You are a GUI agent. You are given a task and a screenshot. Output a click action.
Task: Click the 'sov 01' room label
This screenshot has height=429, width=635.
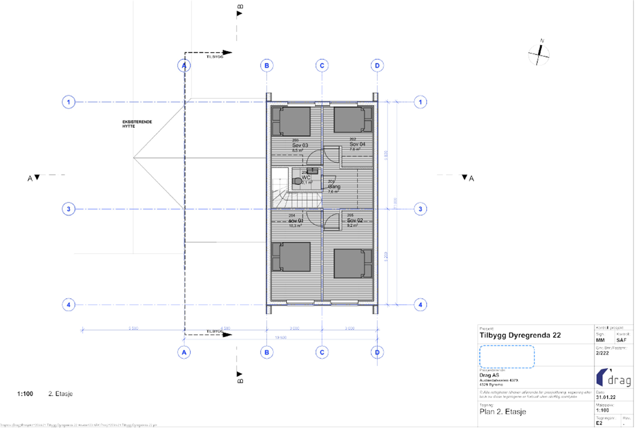click(x=296, y=220)
